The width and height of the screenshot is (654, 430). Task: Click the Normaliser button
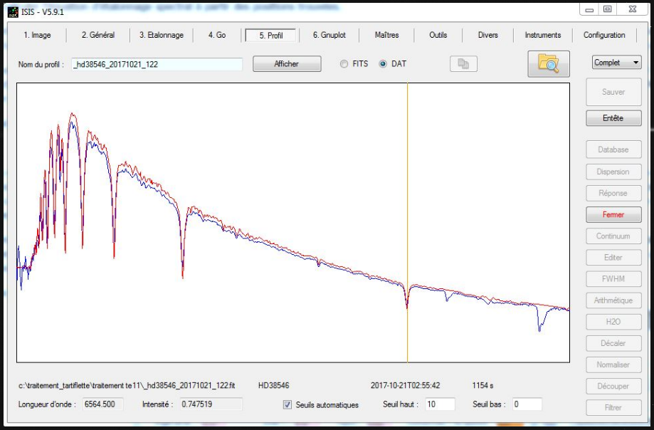point(613,365)
